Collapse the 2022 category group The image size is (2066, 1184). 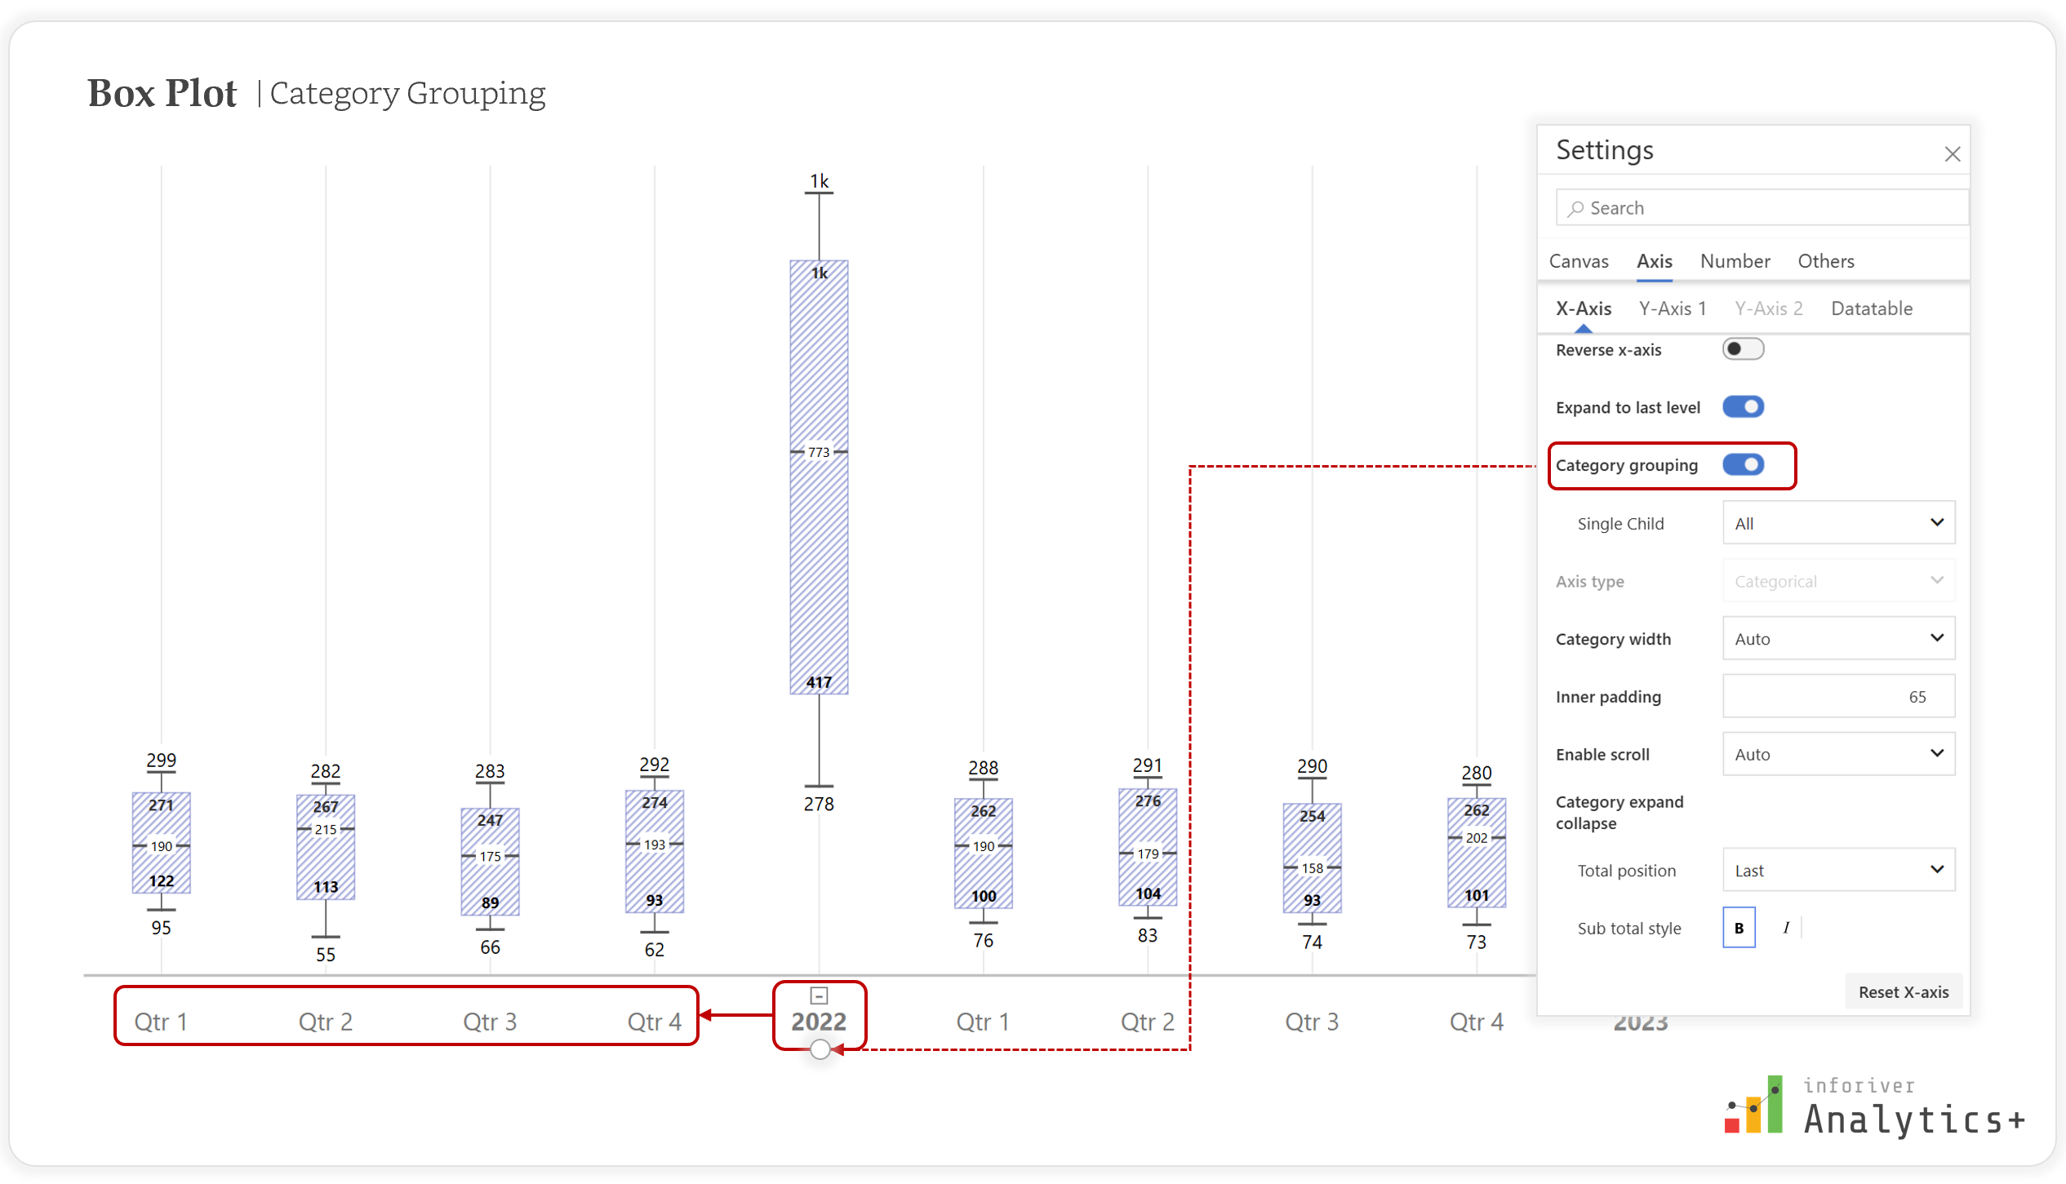819,996
